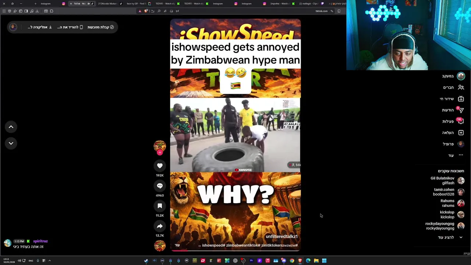471x265 pixels.
Task: Open the tamir.cohen followed account
Action: [448, 192]
